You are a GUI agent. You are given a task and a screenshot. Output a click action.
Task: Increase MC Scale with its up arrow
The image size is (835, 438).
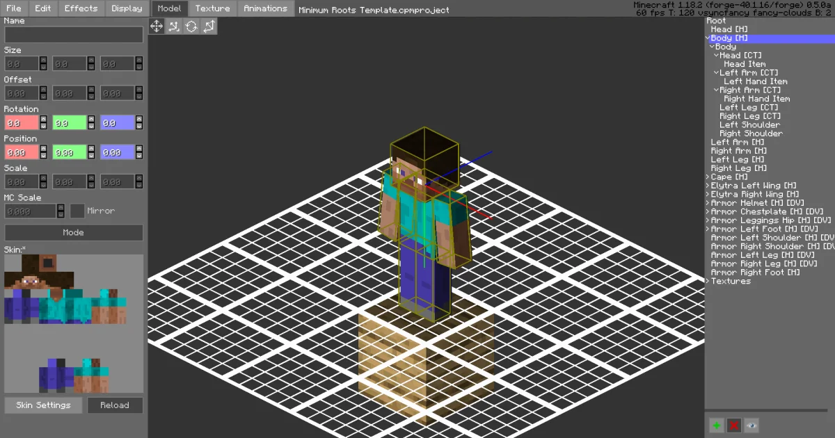point(60,207)
